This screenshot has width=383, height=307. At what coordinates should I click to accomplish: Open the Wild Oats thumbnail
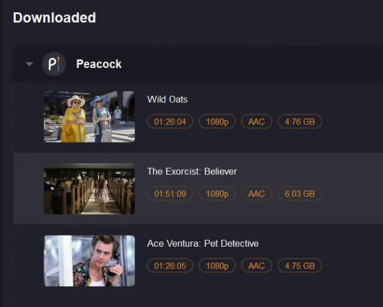tap(90, 117)
